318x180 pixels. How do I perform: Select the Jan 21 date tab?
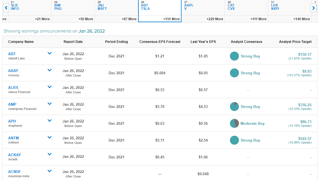click(x=30, y=11)
